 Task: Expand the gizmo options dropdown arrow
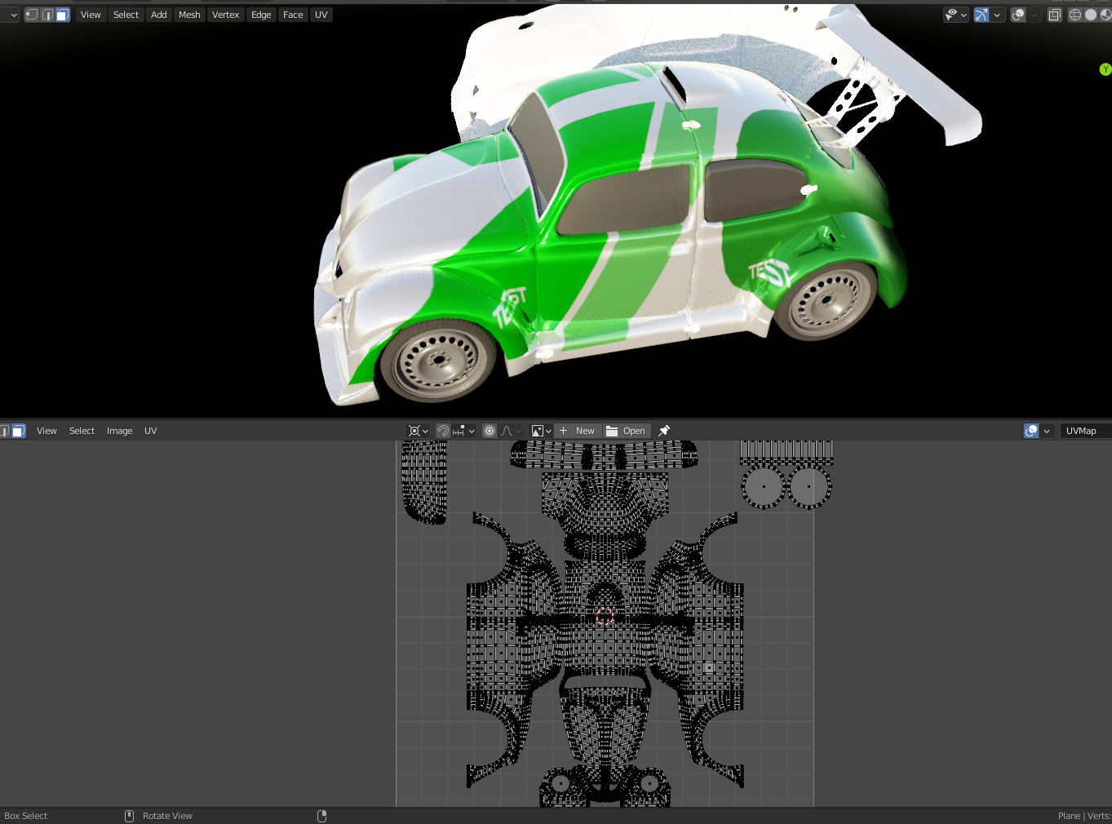tap(997, 15)
